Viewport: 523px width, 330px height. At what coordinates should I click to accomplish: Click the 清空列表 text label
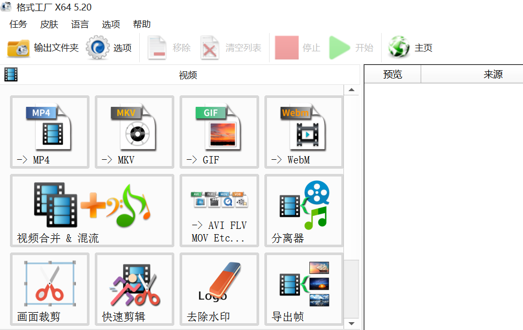[x=243, y=48]
